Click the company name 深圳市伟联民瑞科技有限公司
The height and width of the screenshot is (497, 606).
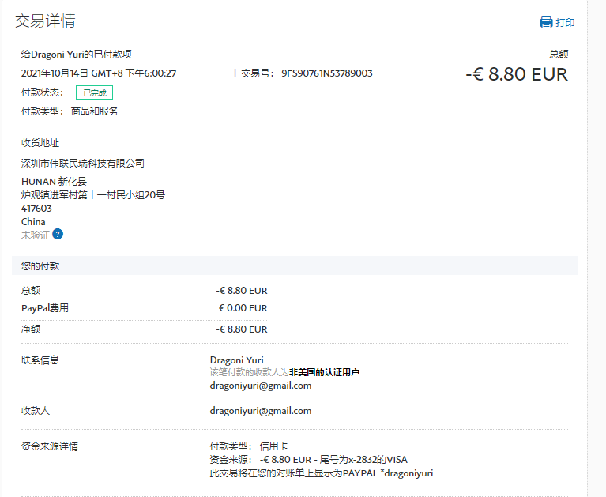click(x=83, y=164)
